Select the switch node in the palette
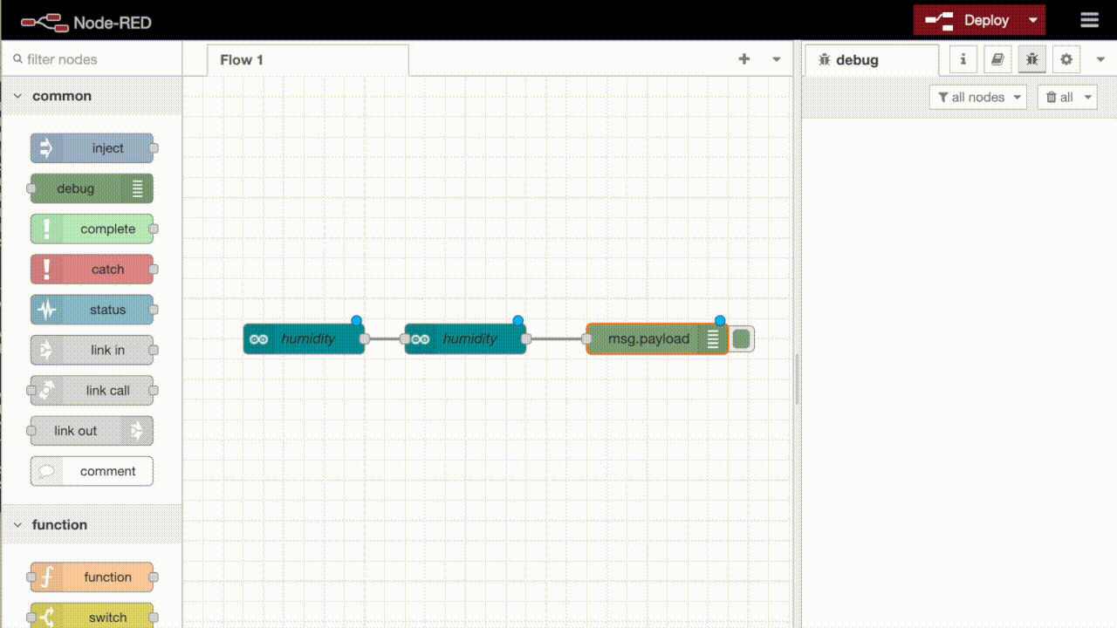This screenshot has width=1117, height=628. click(x=92, y=615)
